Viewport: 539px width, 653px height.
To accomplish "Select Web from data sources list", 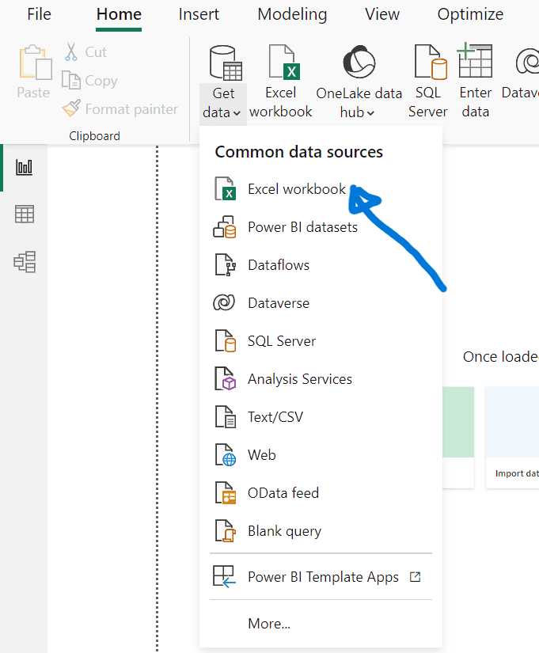I will 261,455.
